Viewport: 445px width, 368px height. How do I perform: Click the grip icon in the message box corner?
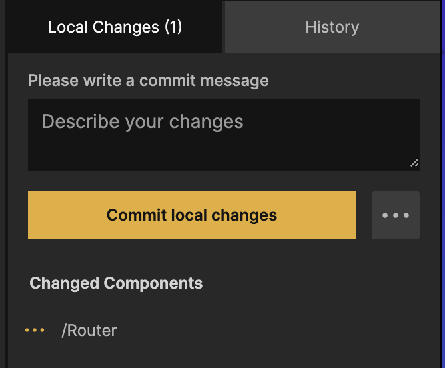click(x=414, y=163)
